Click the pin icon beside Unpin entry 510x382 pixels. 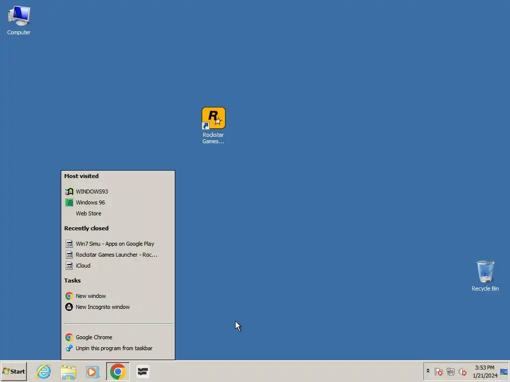pos(69,348)
